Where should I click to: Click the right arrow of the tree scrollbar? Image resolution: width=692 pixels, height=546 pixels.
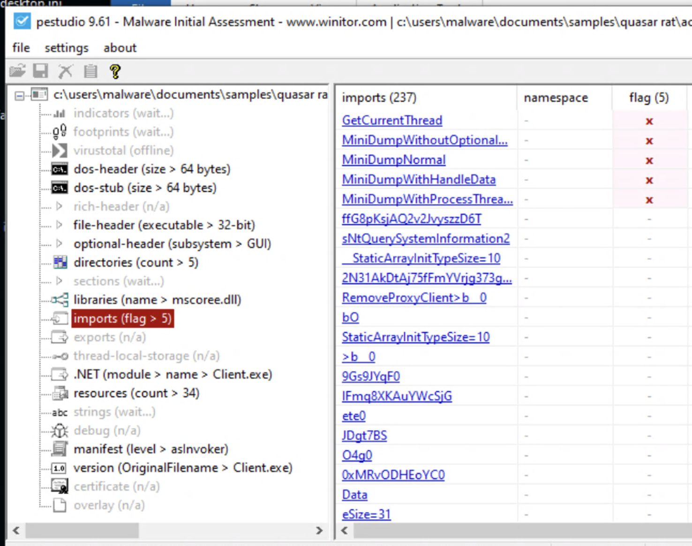(x=319, y=531)
